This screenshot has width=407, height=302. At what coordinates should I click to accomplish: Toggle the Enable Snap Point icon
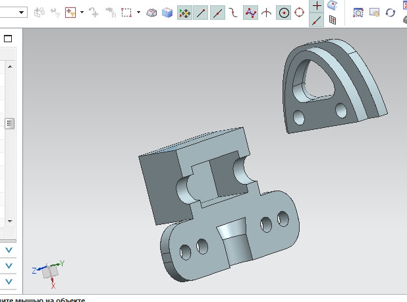click(x=185, y=13)
